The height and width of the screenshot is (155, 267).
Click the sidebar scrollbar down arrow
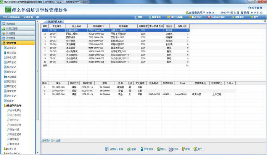(x=38, y=153)
